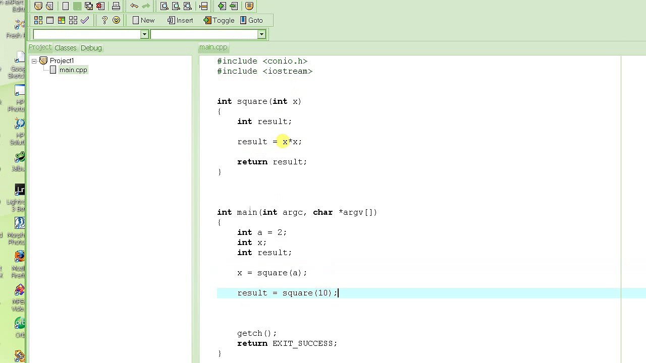Viewport: 646px width, 363px height.
Task: Click the blank page new source icon
Action: coord(66,6)
